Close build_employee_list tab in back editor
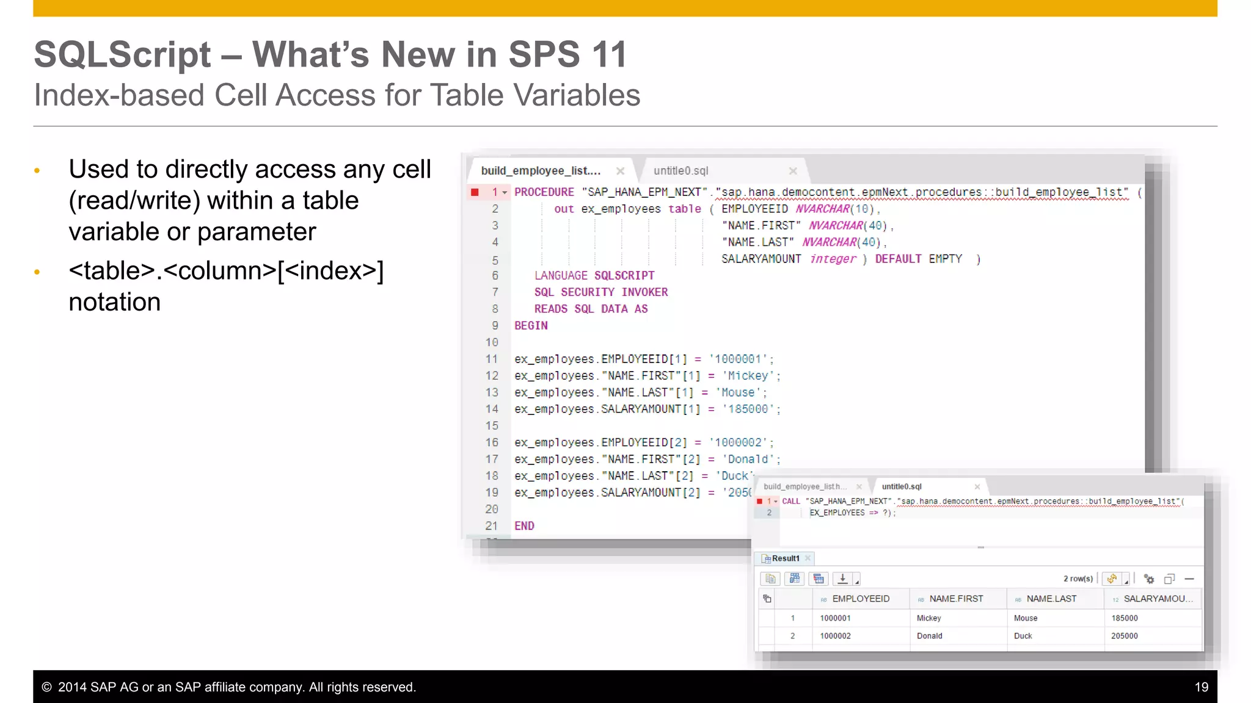Image resolution: width=1251 pixels, height=703 pixels. pyautogui.click(x=620, y=171)
